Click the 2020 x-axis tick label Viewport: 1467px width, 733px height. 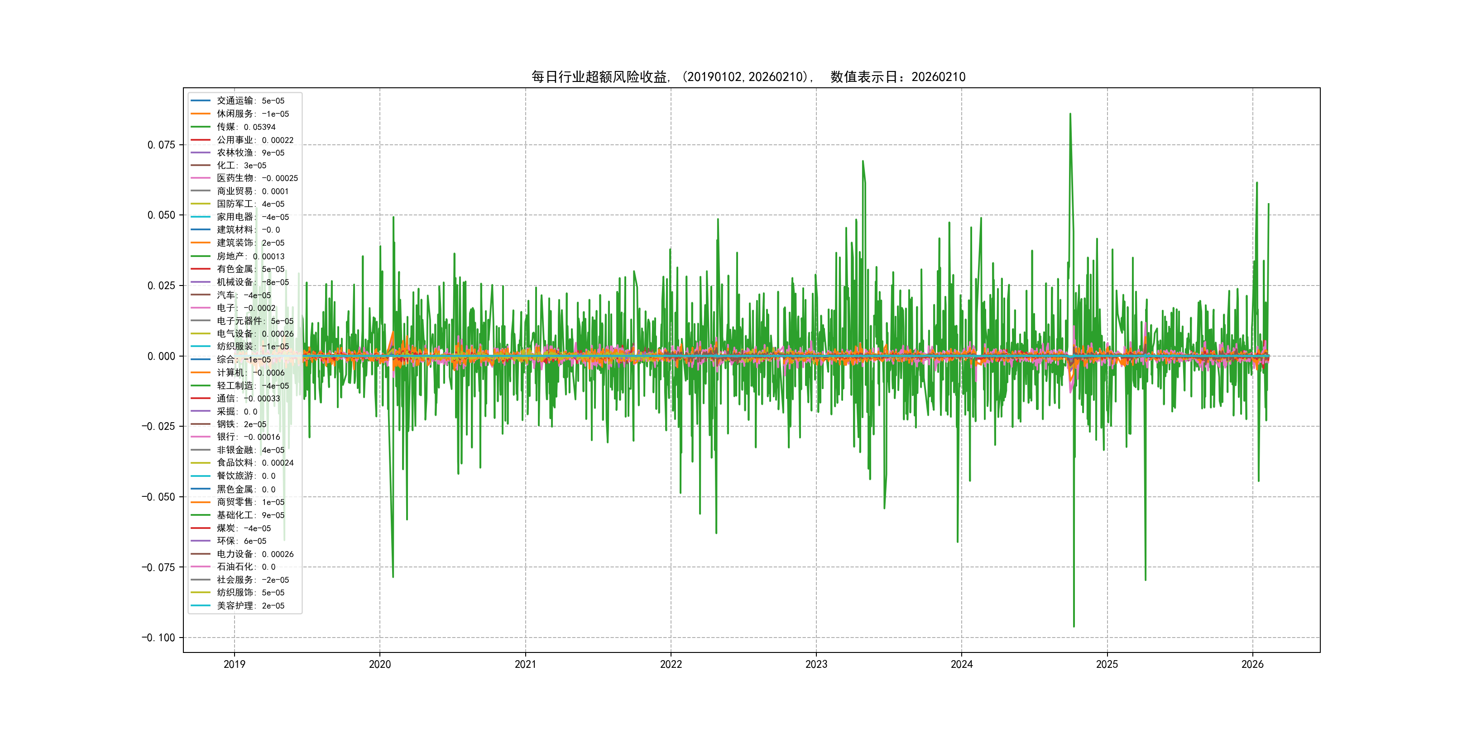[x=380, y=664]
